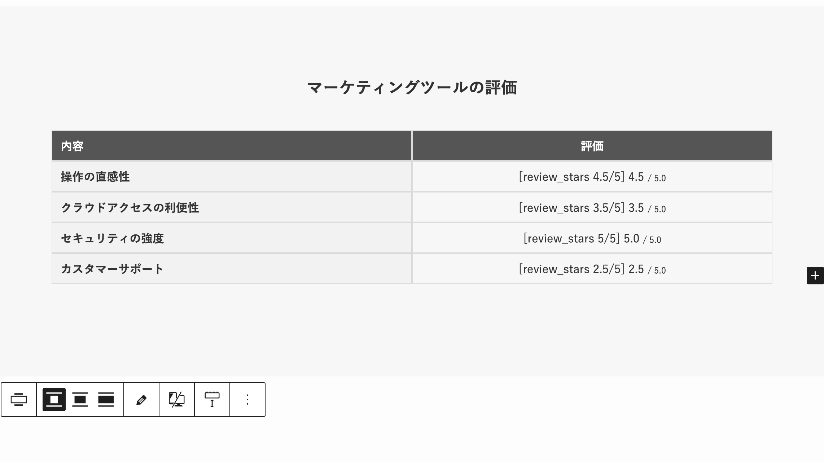Select the full width alignment icon
This screenshot has height=463, width=824.
[106, 400]
